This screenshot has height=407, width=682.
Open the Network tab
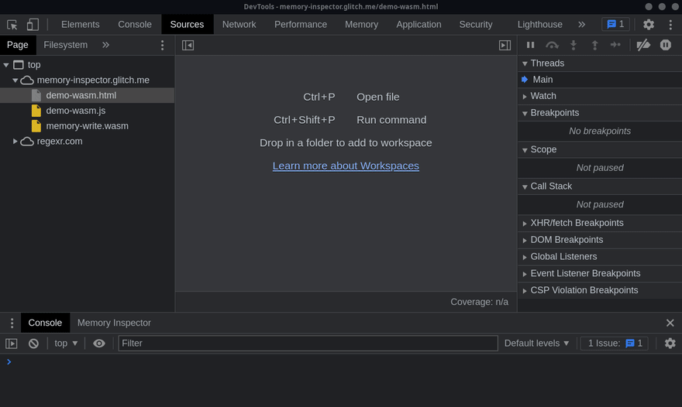click(x=239, y=25)
